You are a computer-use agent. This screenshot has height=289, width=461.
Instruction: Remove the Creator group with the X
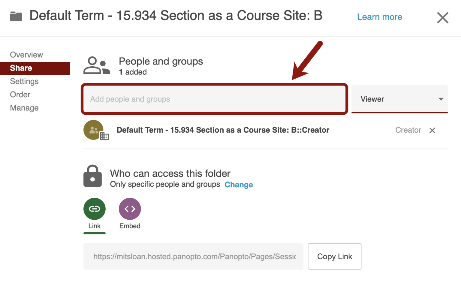[432, 130]
